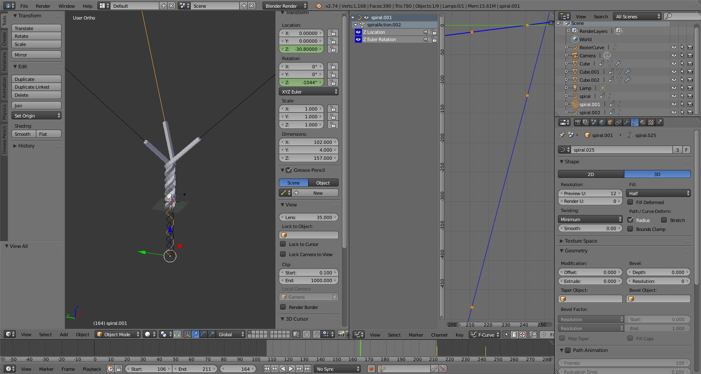Screen dimensions: 701x374
Task: Click the Preview U resolution slider
Action: tap(590, 193)
